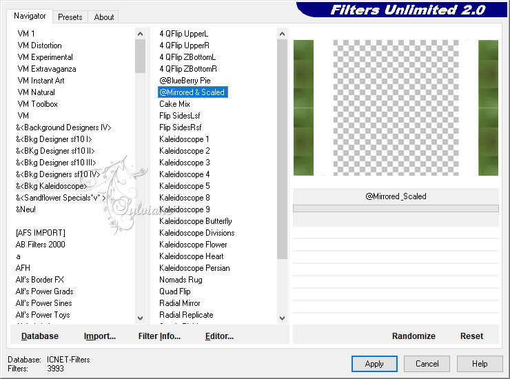
Task: Click Randomize settings
Action: tap(414, 336)
